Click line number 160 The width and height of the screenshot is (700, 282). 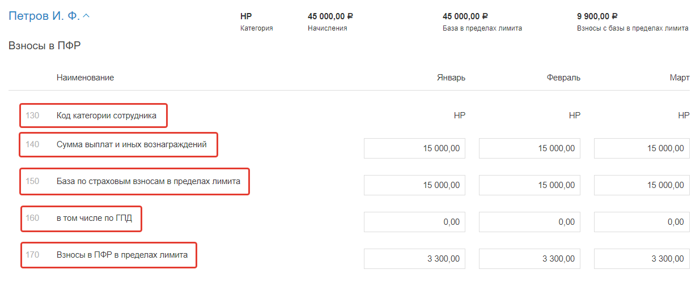(x=32, y=217)
